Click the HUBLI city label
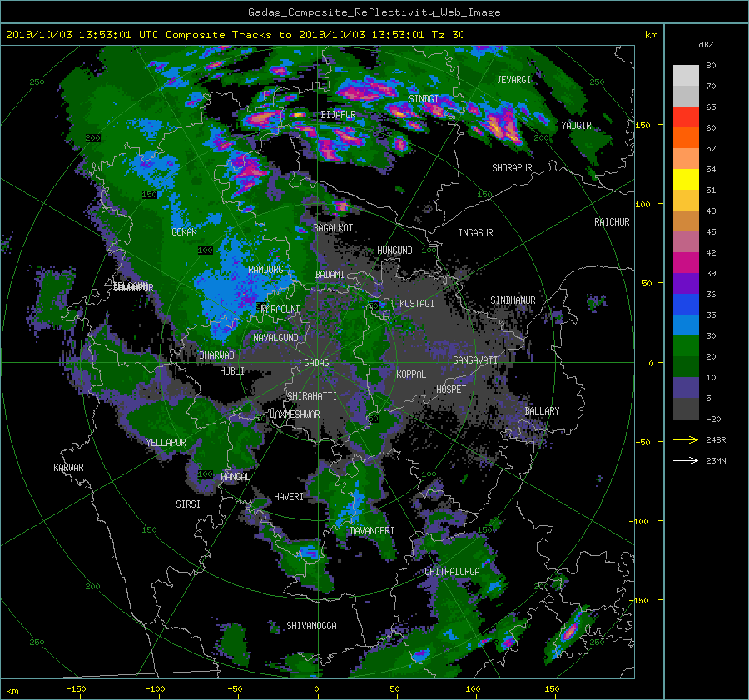This screenshot has height=700, width=749. pyautogui.click(x=232, y=370)
